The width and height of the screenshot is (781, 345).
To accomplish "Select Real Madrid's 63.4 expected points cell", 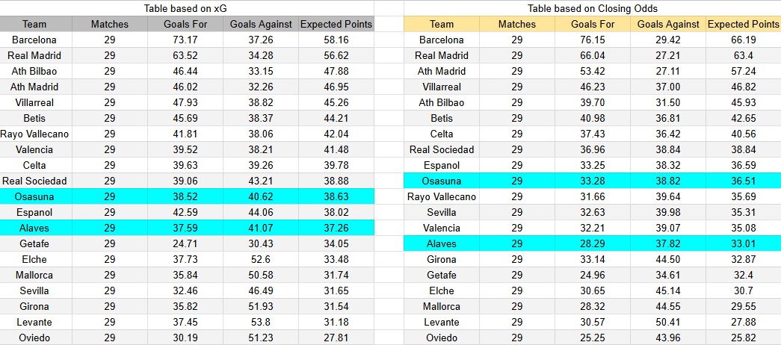I will point(743,55).
